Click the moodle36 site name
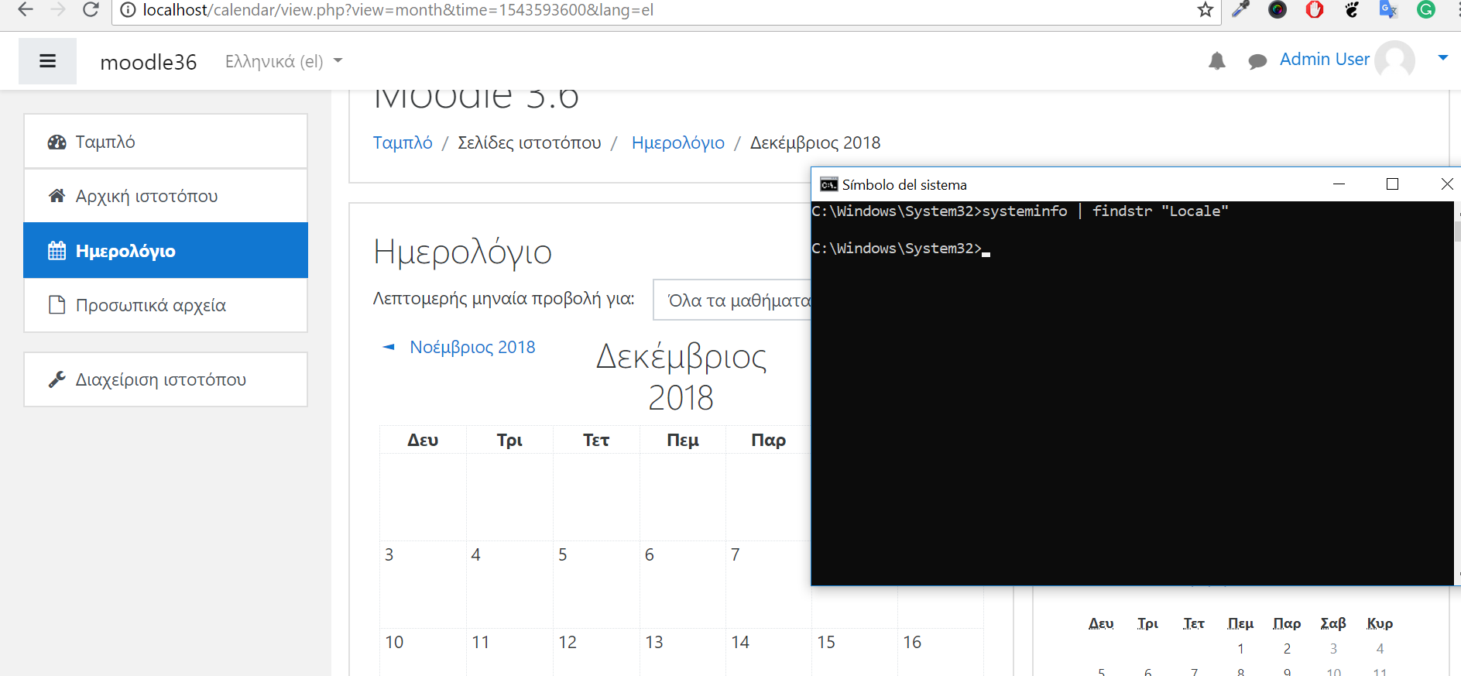The image size is (1461, 676). click(149, 62)
